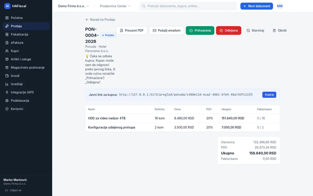Delete the document with Obriši
313x196 pixels.
coord(280,31)
